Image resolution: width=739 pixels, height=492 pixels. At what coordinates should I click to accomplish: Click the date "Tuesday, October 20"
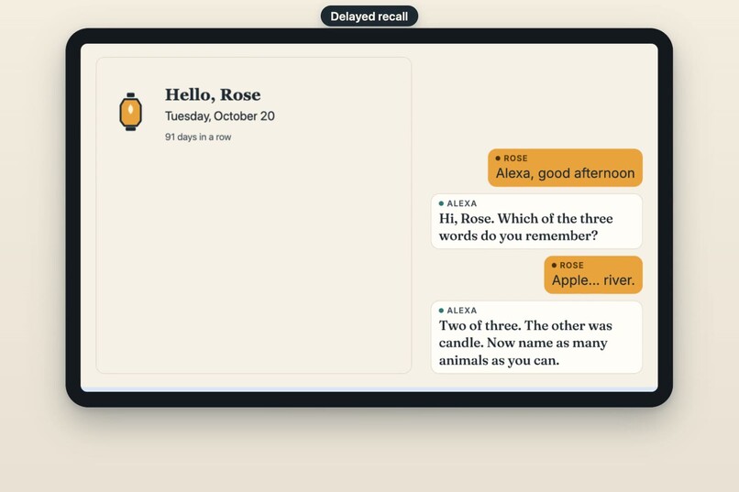pos(220,115)
